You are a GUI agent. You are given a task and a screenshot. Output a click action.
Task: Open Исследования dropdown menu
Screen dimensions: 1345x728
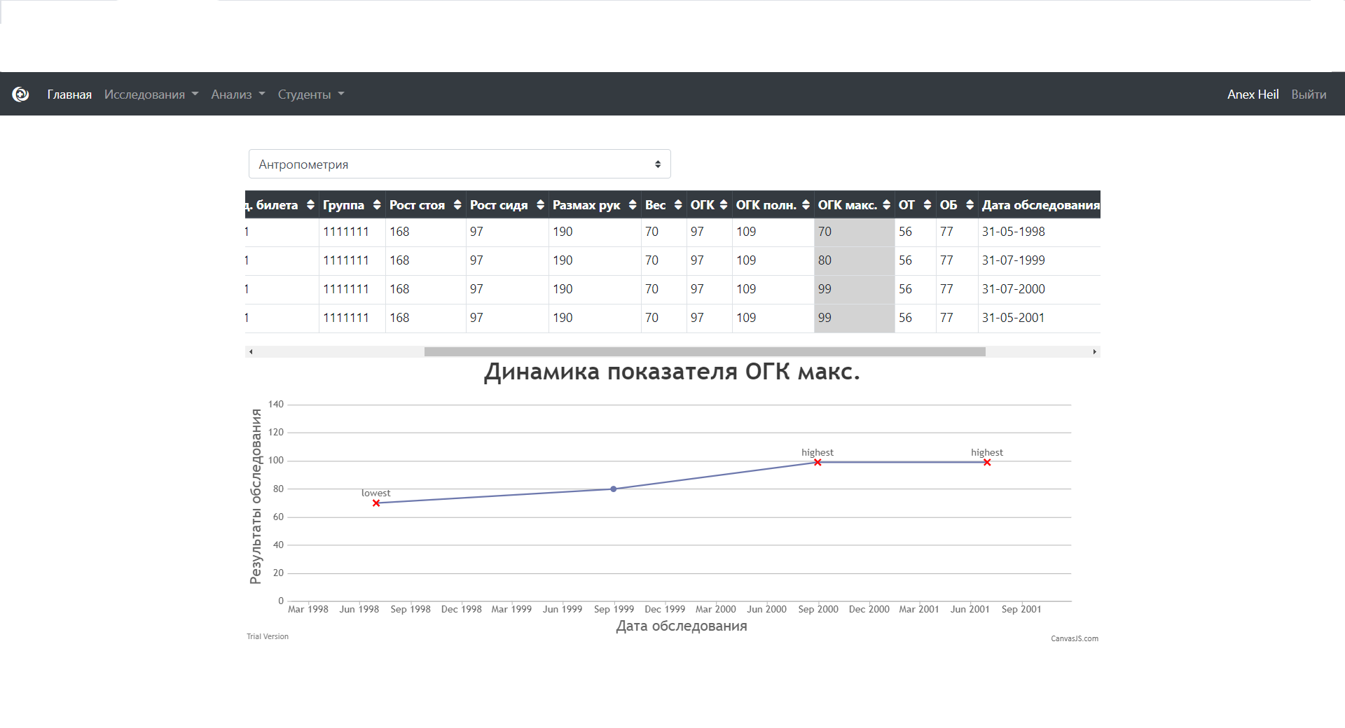151,94
